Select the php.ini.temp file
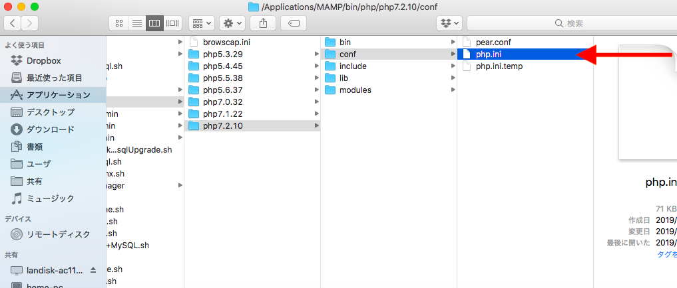The image size is (677, 288). 525,66
